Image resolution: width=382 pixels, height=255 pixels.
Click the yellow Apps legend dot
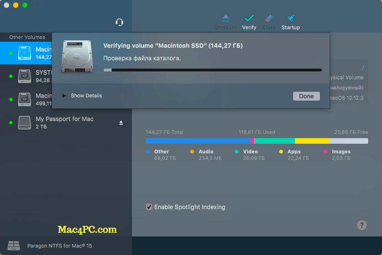pos(281,152)
